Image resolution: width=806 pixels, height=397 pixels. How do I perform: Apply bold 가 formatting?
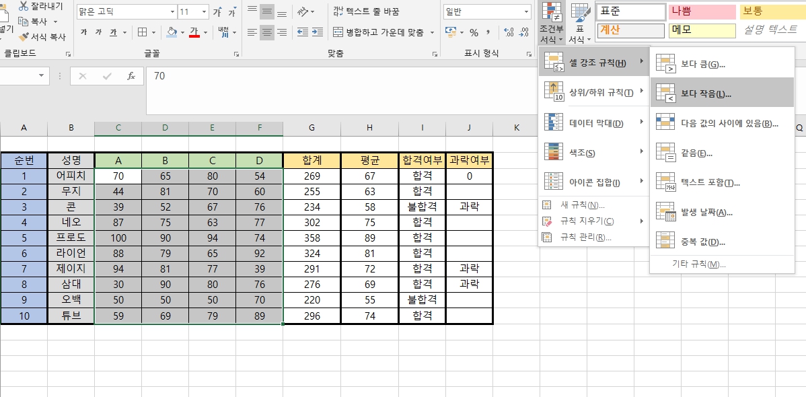(x=84, y=32)
